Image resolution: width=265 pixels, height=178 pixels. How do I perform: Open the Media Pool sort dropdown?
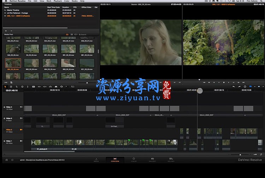tap(76, 35)
